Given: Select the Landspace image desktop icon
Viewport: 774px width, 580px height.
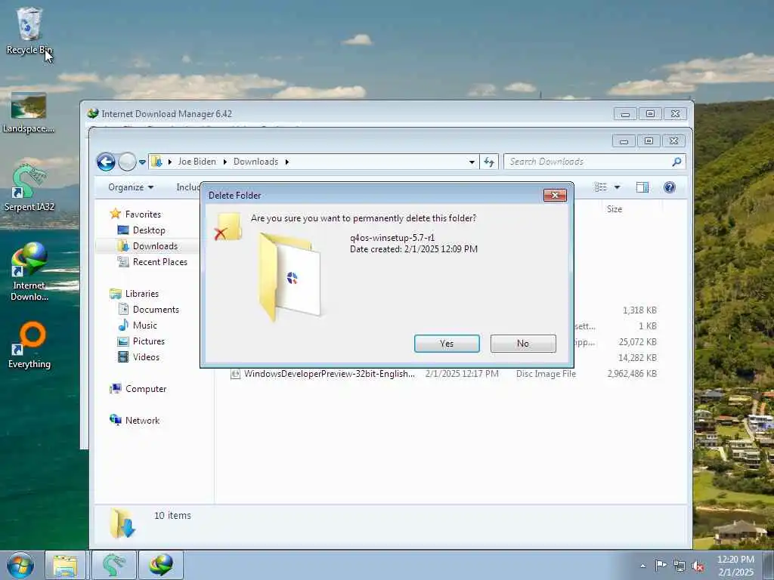Looking at the screenshot, I should pyautogui.click(x=28, y=113).
